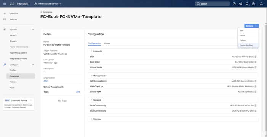The height and width of the screenshot is (137, 267).
Task: Click the FC-Boot-FC-NVMe-Template page title
Action: coord(71,17)
